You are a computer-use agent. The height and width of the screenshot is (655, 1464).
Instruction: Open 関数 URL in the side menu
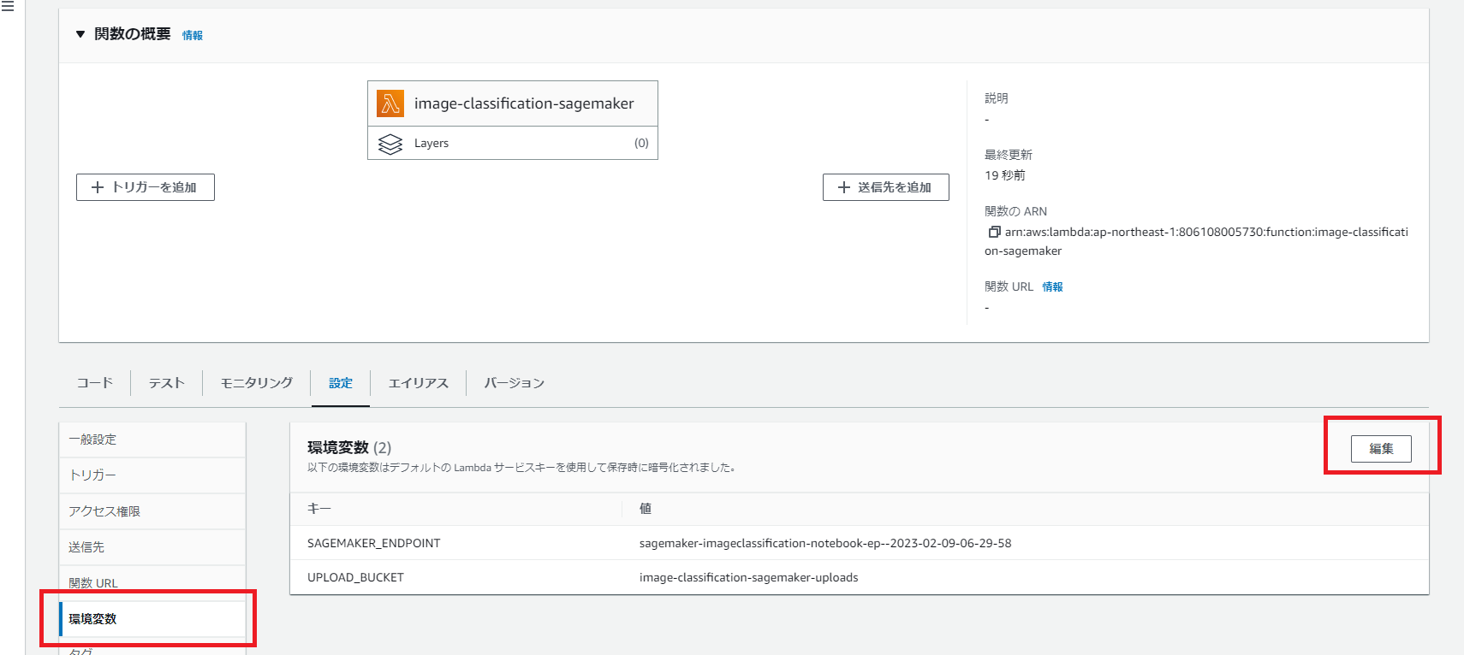coord(152,583)
